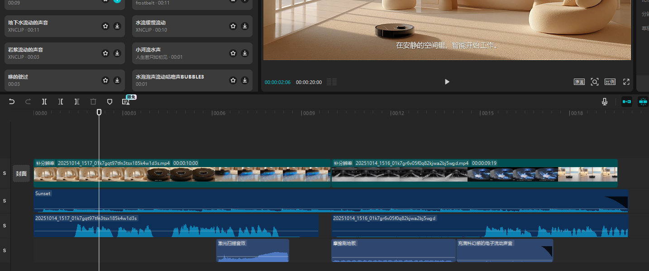Image resolution: width=649 pixels, height=271 pixels.
Task: Click the 原画 original quality button
Action: tap(579, 82)
